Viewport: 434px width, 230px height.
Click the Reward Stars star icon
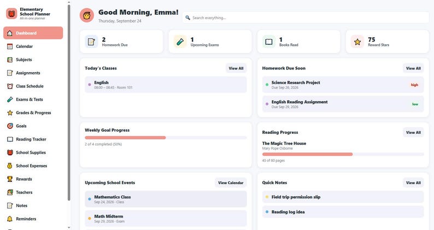357,42
